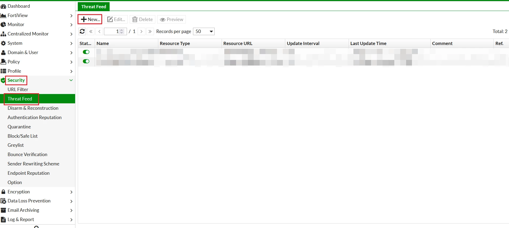Expand the FortiView menu chevron
Screen dimensions: 509x228
71,16
